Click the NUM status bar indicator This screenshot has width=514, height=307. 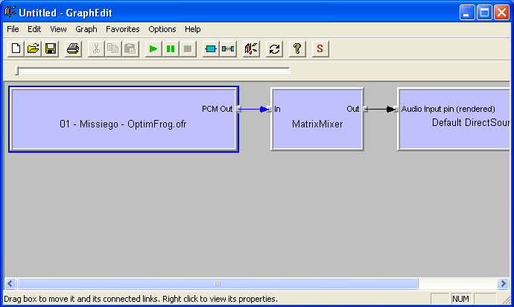[461, 299]
